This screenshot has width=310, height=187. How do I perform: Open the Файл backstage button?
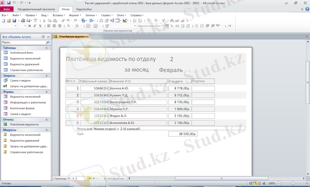point(7,8)
